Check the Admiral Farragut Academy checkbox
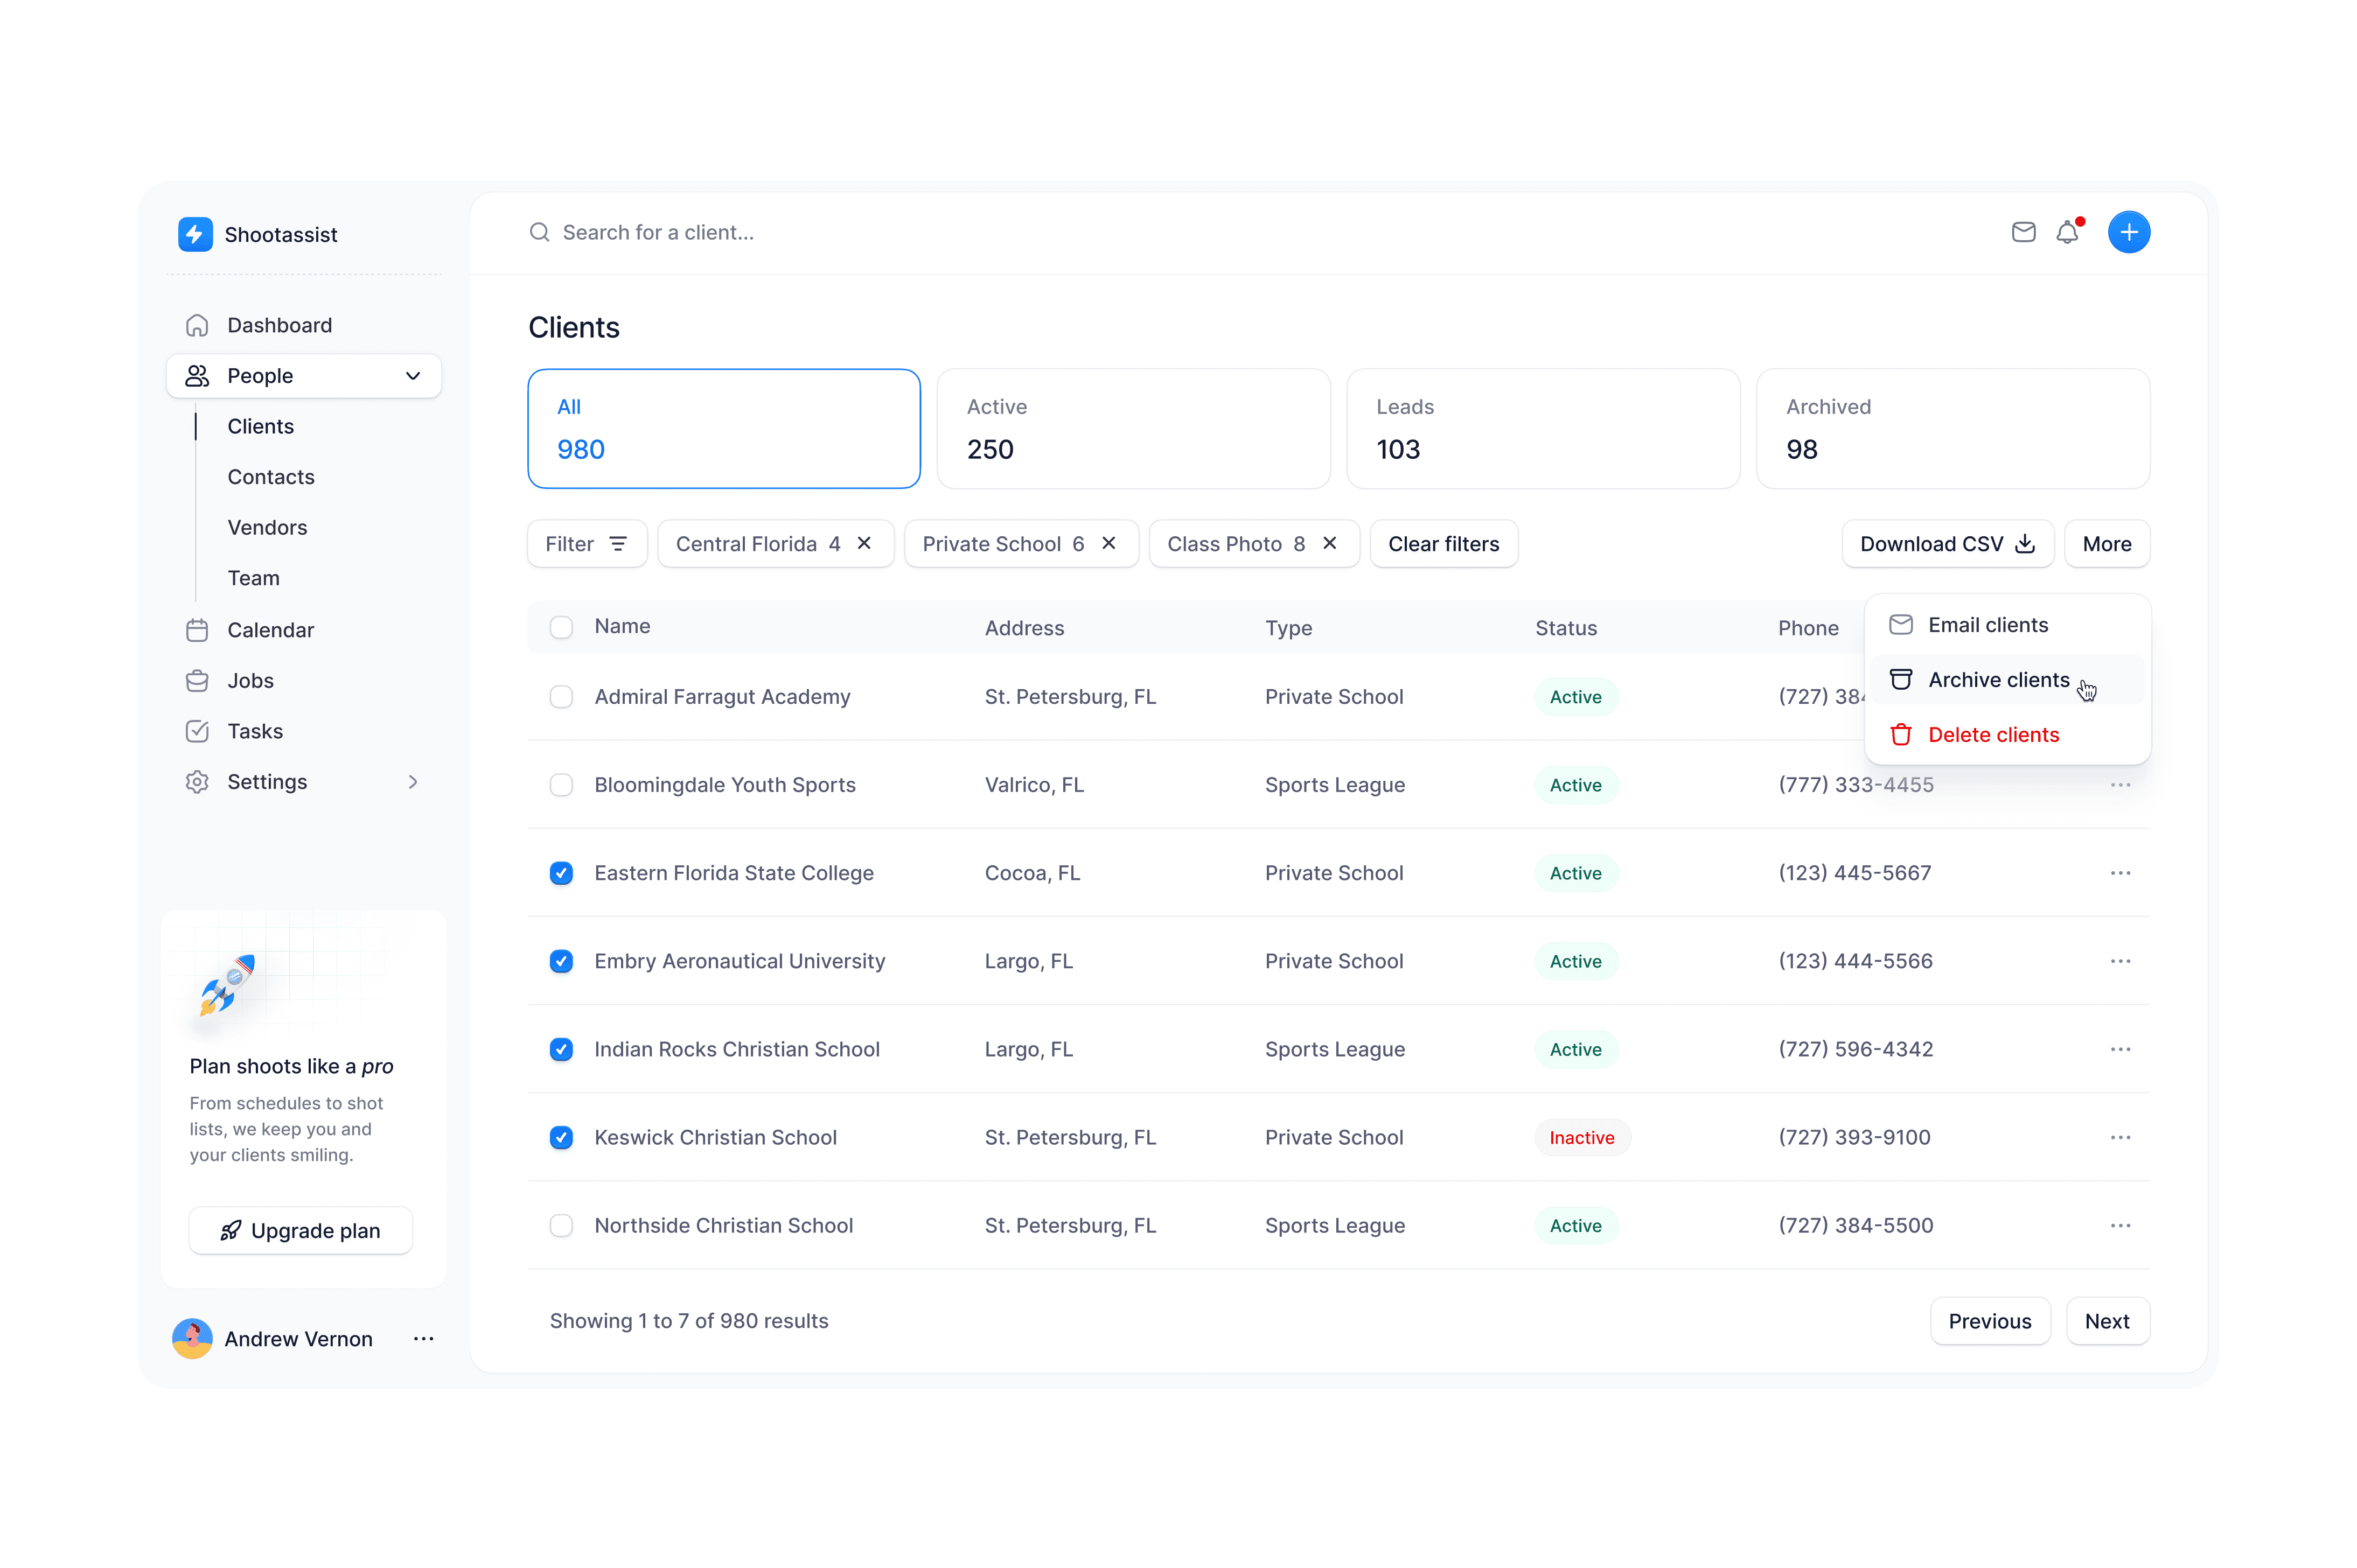This screenshot has height=1568, width=2357. click(561, 697)
